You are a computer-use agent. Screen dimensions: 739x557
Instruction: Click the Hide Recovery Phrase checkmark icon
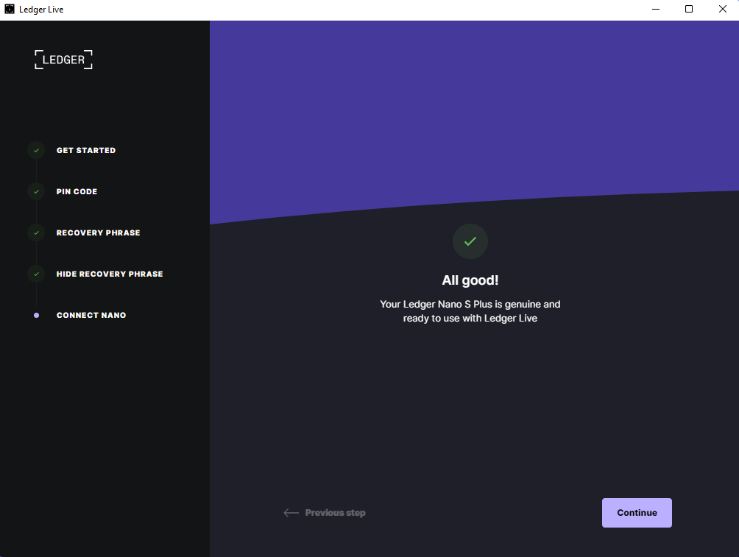coord(36,274)
